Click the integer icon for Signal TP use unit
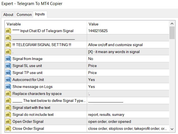Image resolution: width=178 pixels, height=134 pixels. (8, 73)
